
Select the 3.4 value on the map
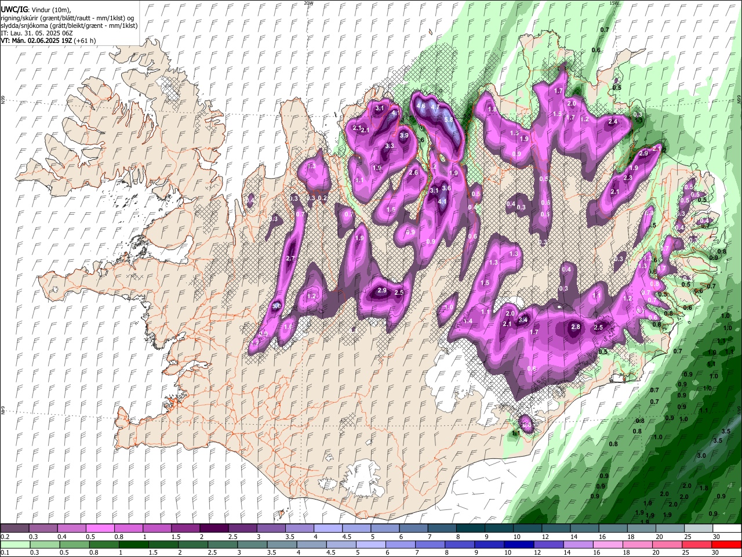(523, 320)
